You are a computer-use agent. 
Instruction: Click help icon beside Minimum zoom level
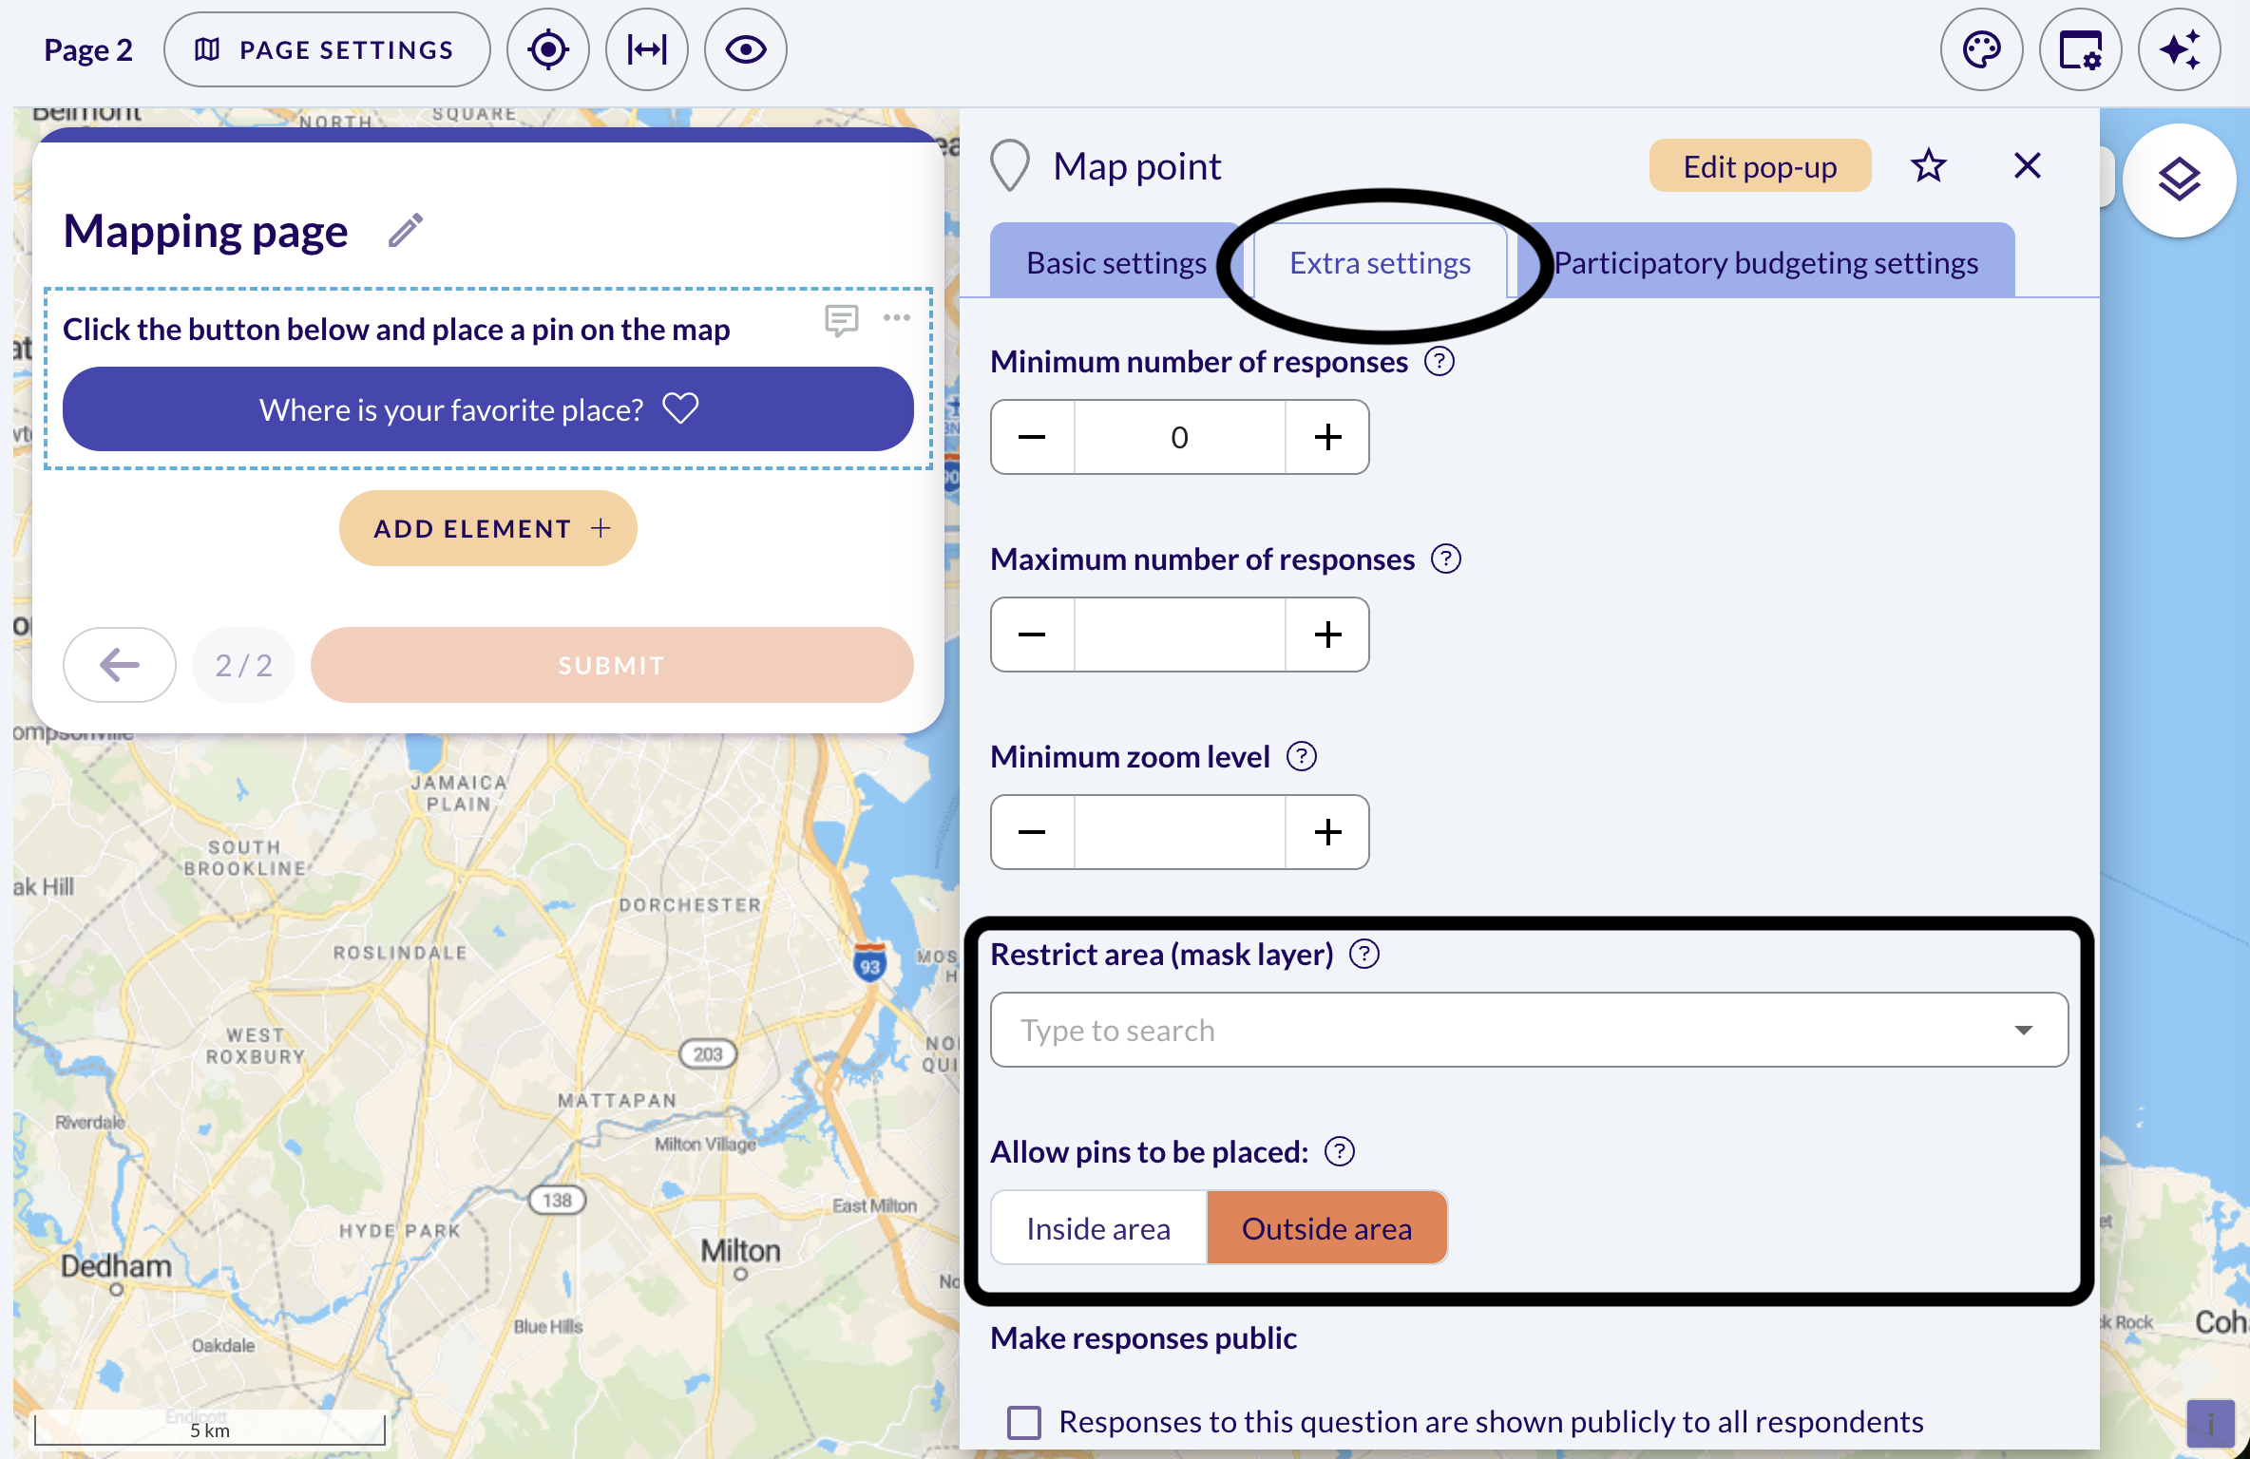point(1302,757)
